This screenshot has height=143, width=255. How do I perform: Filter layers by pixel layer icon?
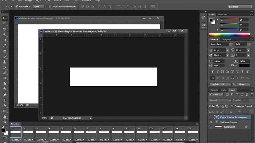click(227, 95)
